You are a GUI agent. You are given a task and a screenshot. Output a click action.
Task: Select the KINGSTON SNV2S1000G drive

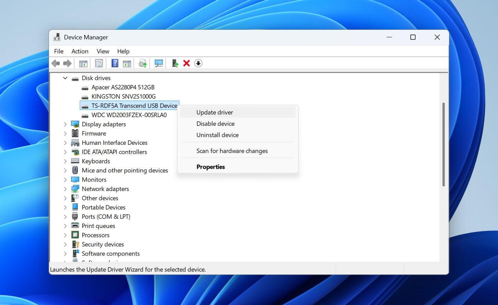[x=124, y=97]
